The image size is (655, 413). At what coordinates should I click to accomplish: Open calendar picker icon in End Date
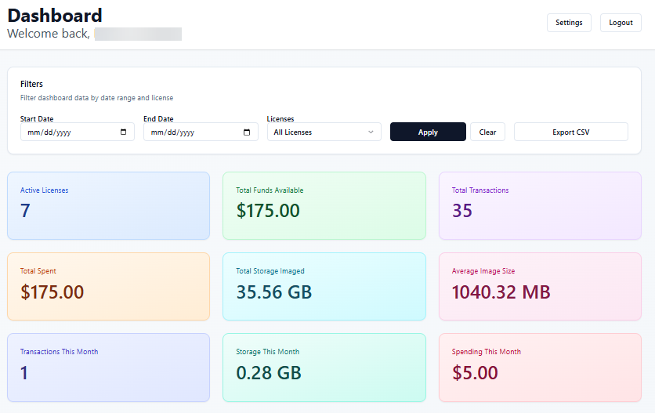tap(247, 132)
